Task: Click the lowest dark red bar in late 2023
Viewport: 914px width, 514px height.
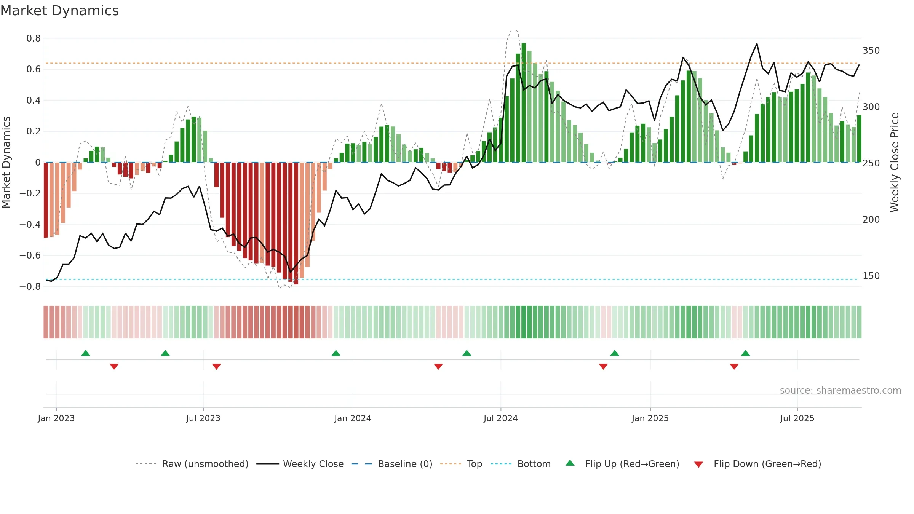Action: pyautogui.click(x=296, y=223)
